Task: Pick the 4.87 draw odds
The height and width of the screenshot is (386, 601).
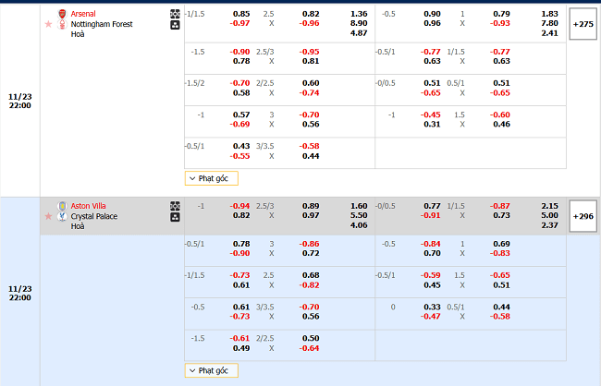Action: point(359,32)
